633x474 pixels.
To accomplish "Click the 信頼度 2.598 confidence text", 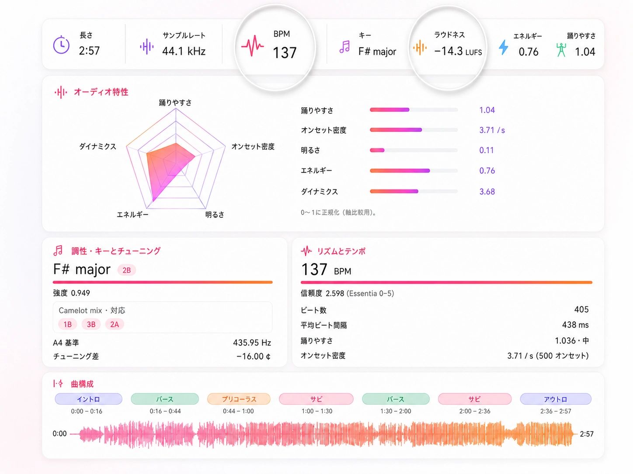I will coord(348,293).
